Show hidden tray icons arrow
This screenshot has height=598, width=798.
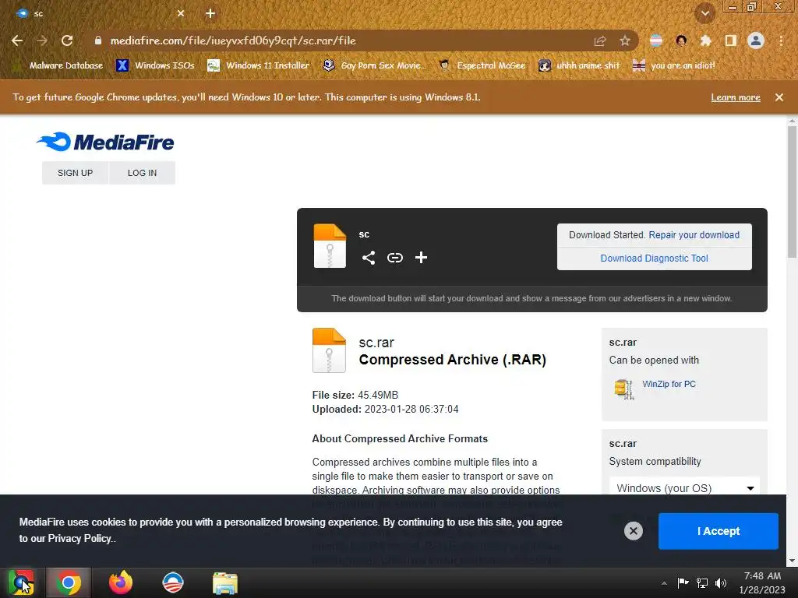(x=664, y=583)
